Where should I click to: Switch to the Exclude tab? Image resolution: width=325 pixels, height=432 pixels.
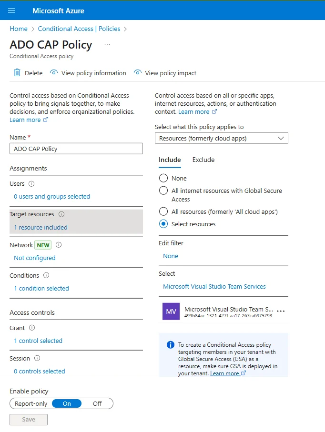[203, 160]
